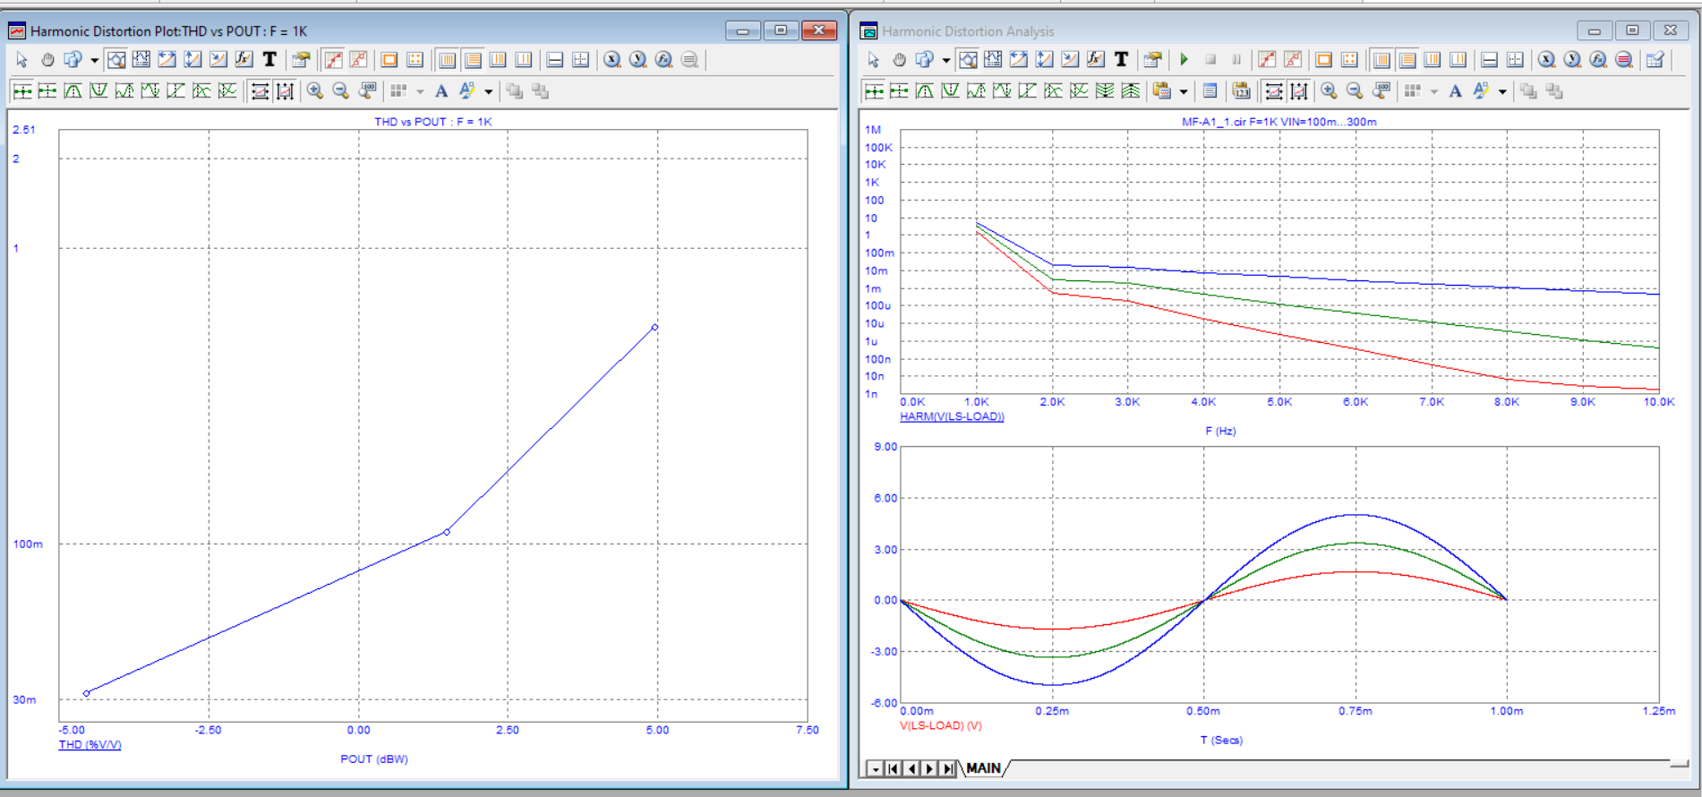Jump to last page with tab scroll button
The height and width of the screenshot is (797, 1702).
click(947, 768)
